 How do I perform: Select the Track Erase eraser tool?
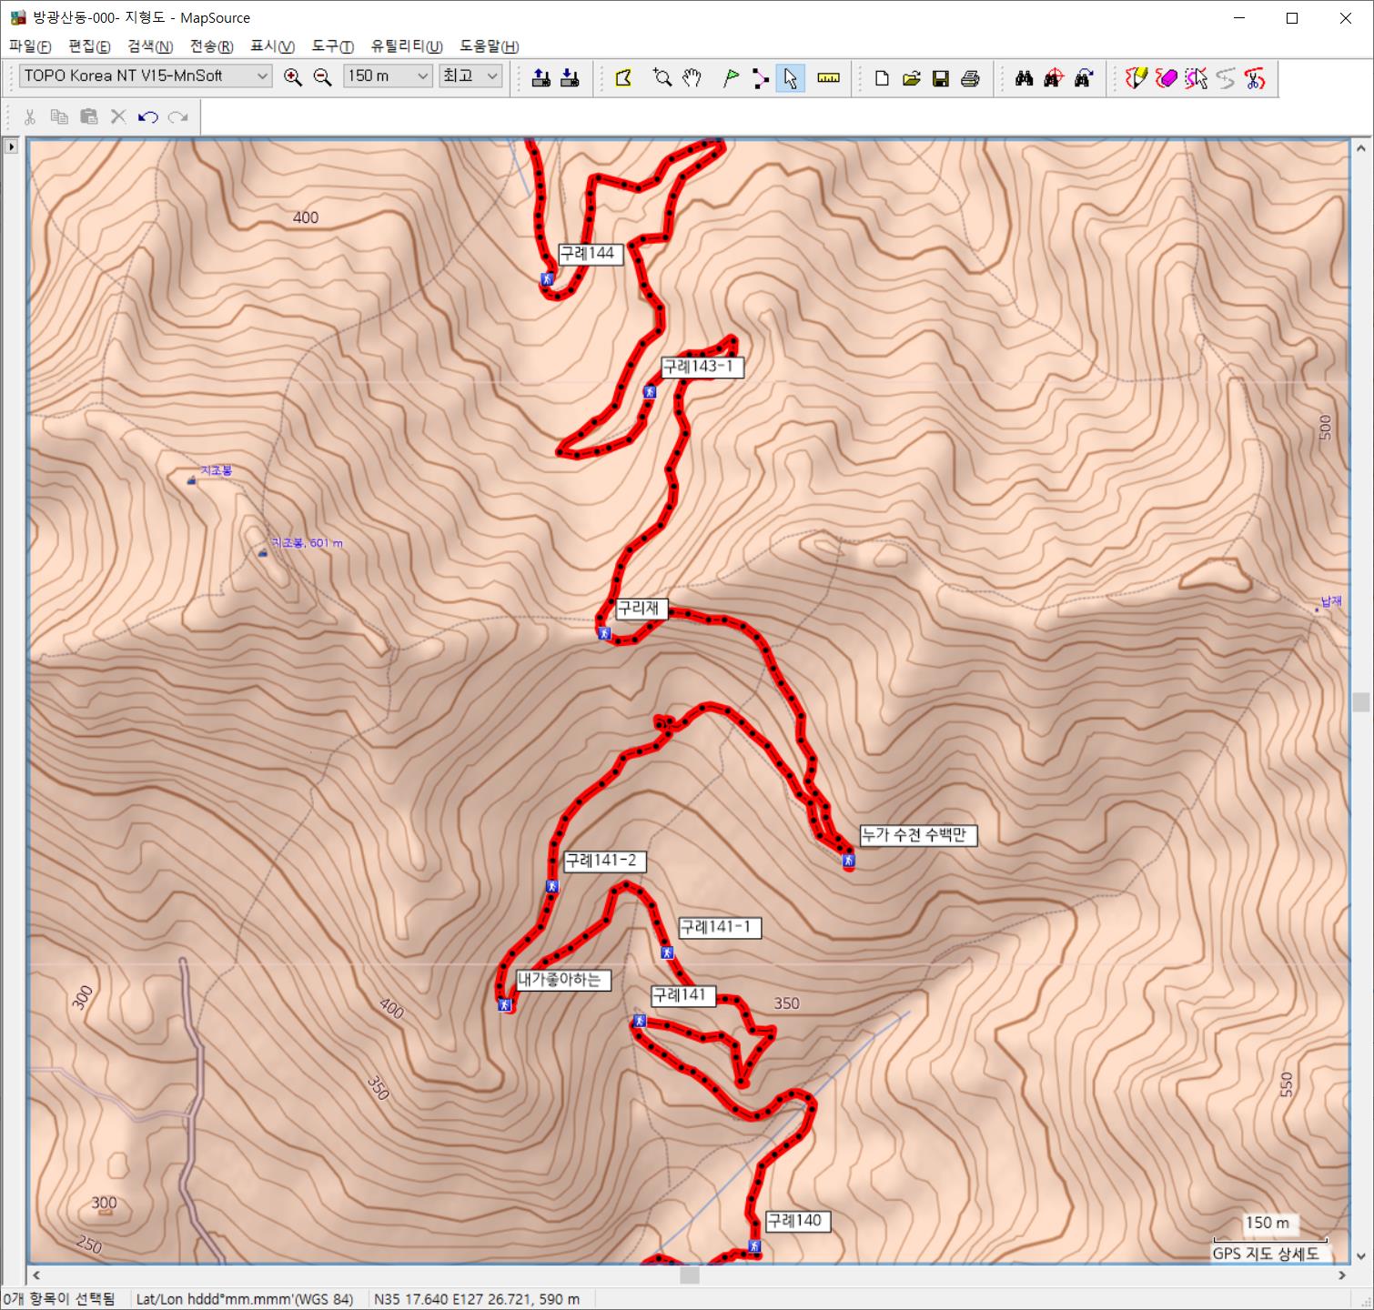[x=1167, y=78]
